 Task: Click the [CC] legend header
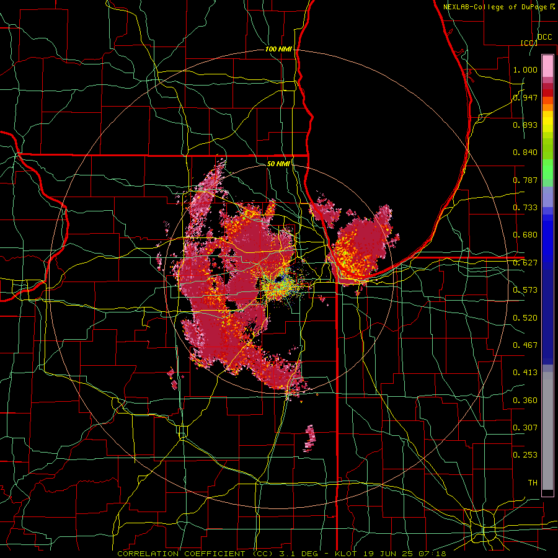point(529,43)
